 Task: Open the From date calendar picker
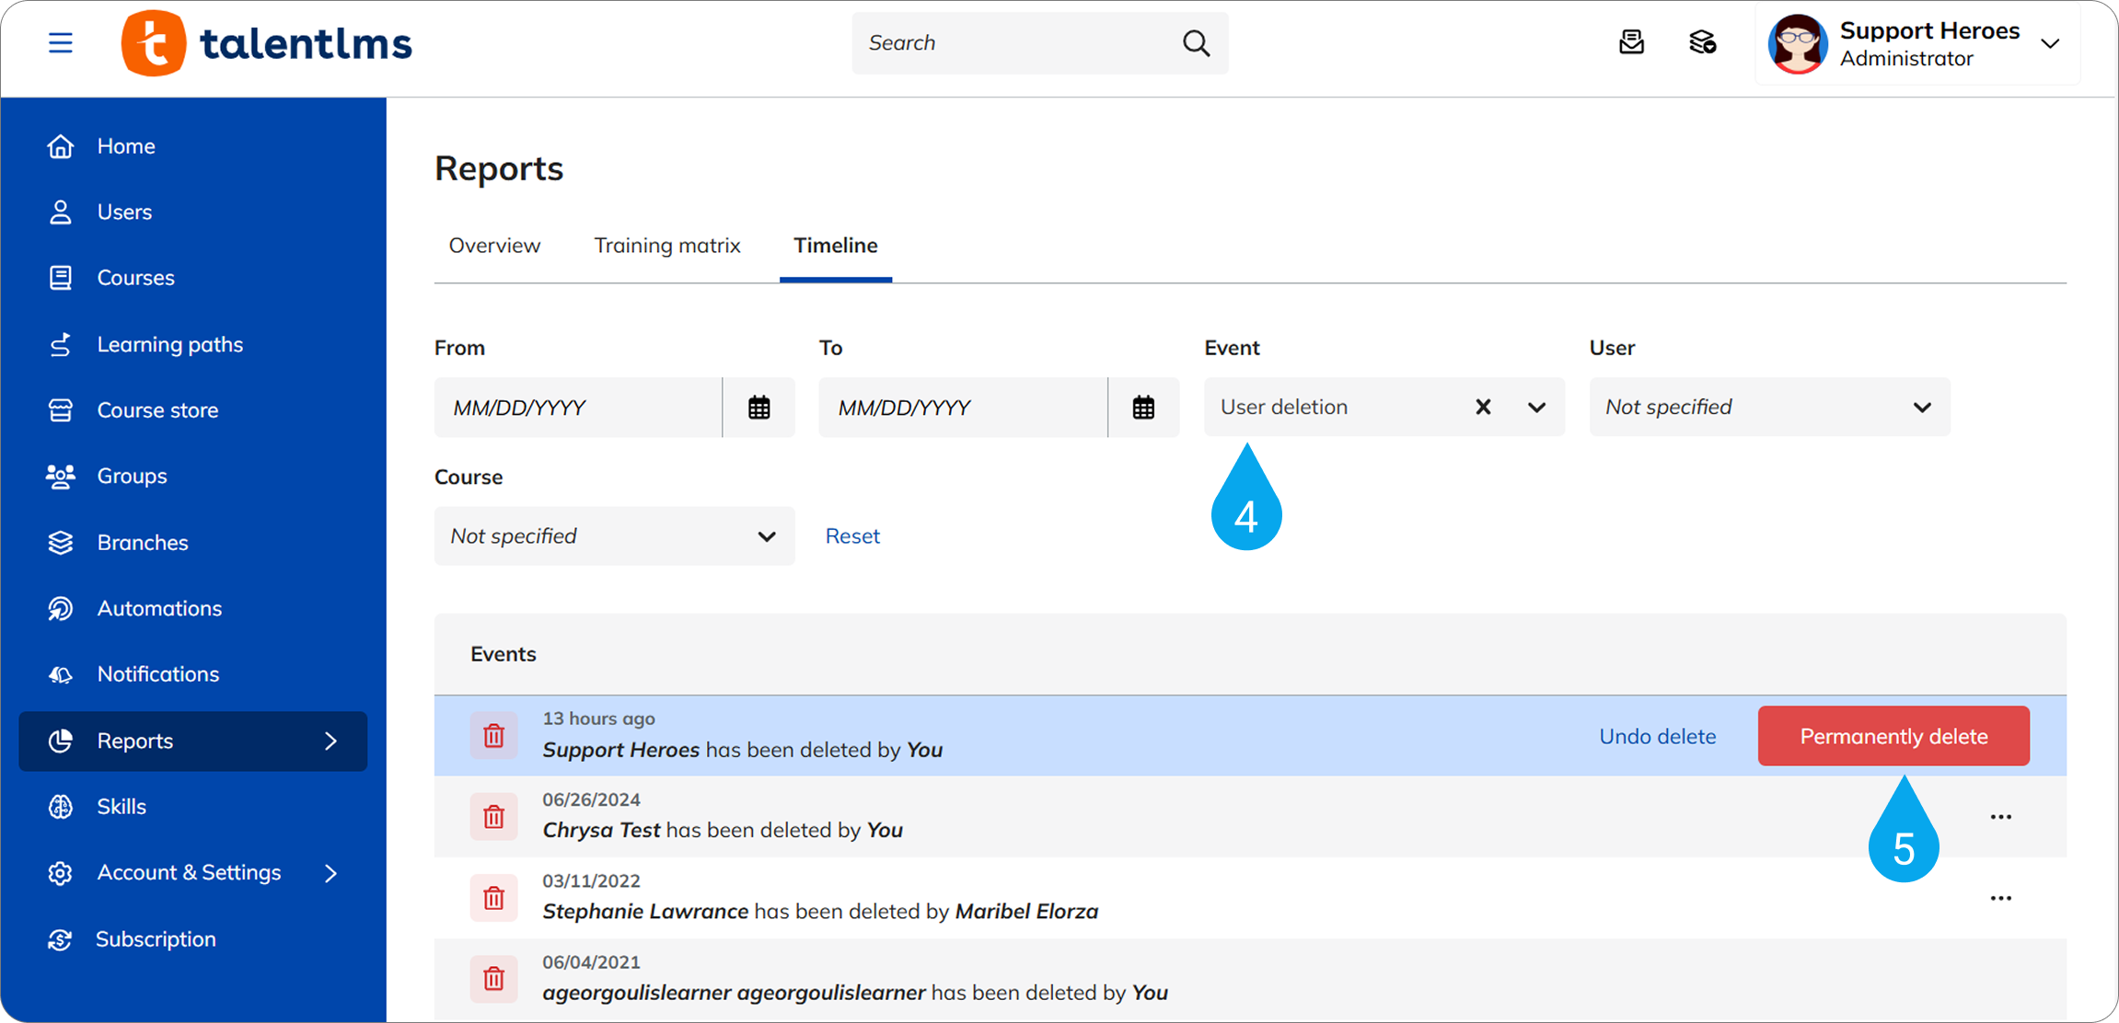click(758, 408)
